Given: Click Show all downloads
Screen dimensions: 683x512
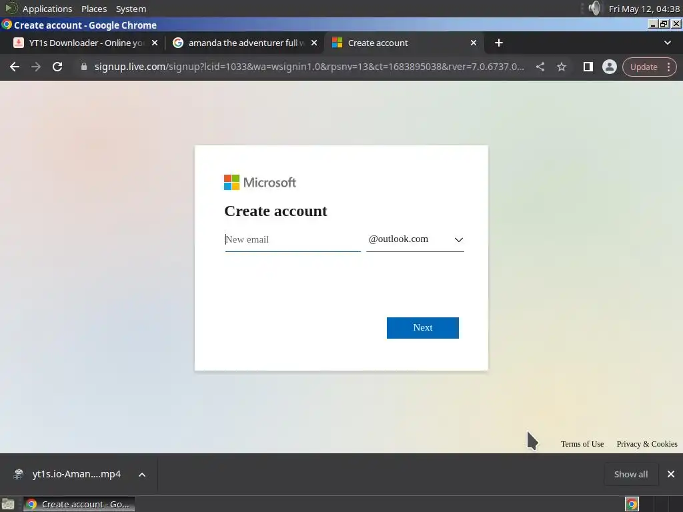Looking at the screenshot, I should click(631, 474).
